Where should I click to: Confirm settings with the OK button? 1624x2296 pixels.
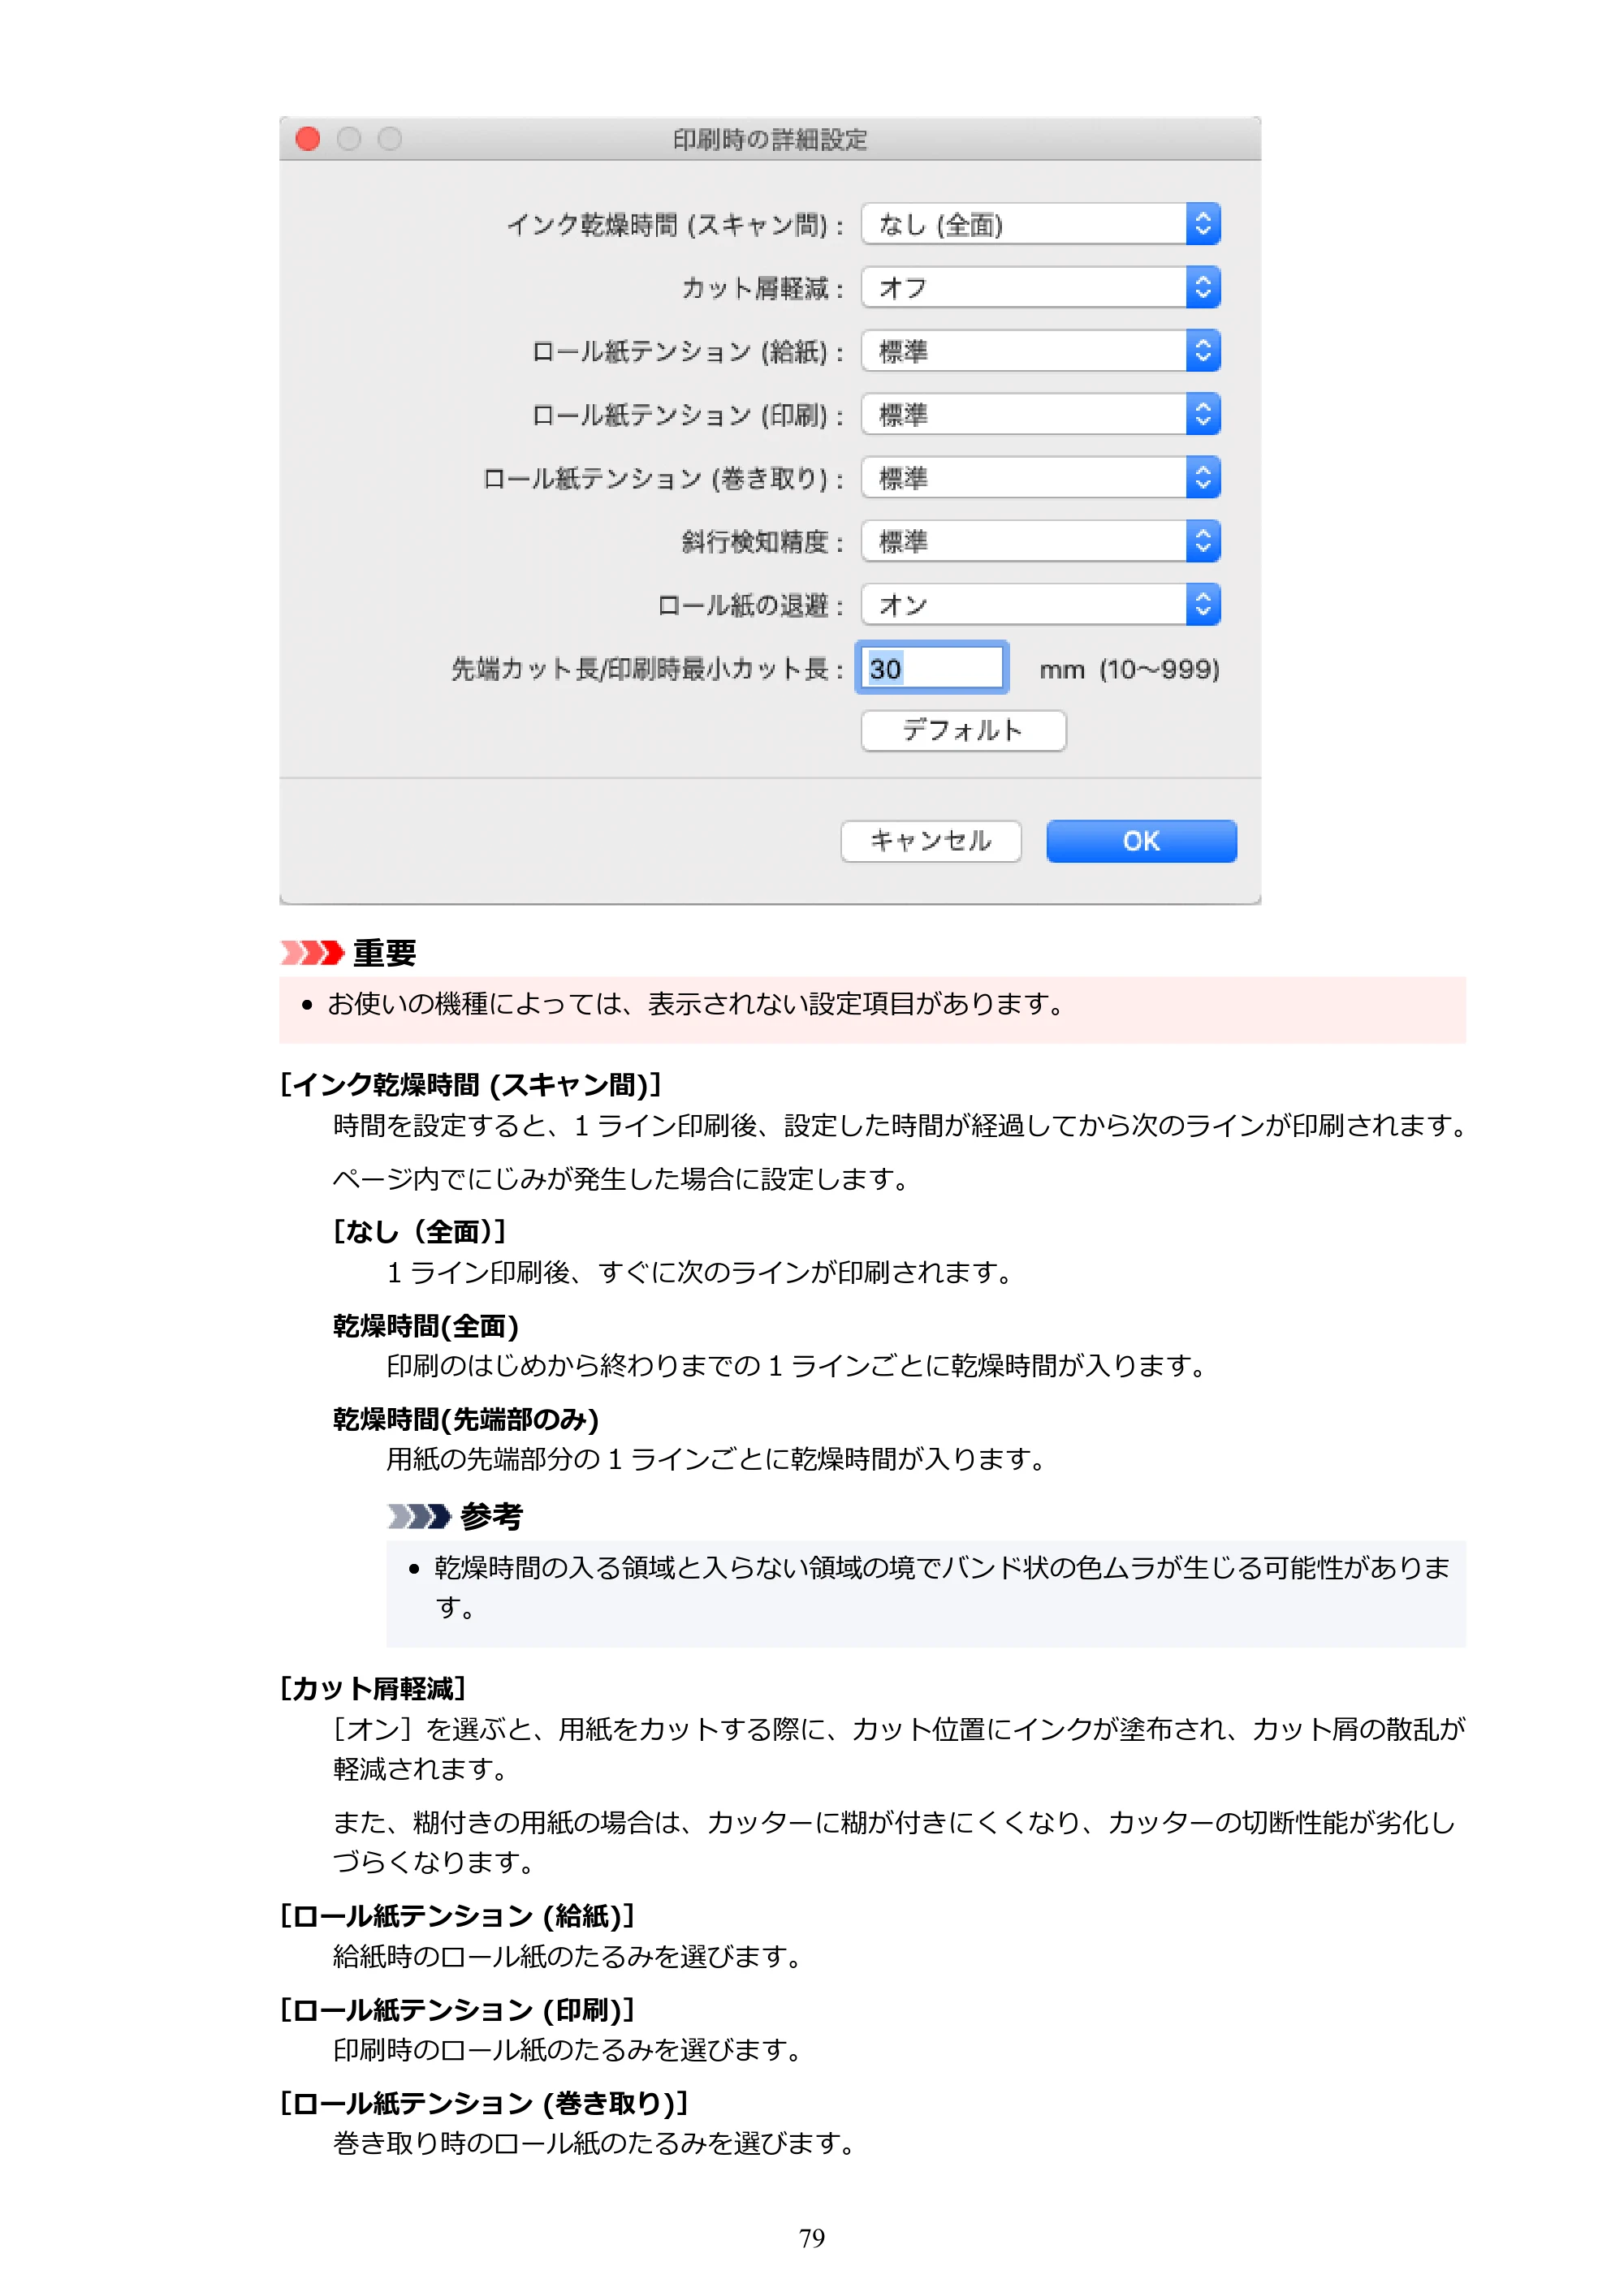point(1141,841)
